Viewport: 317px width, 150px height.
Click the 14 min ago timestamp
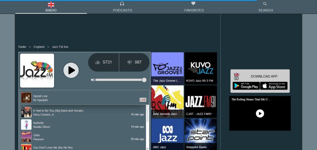point(137,127)
